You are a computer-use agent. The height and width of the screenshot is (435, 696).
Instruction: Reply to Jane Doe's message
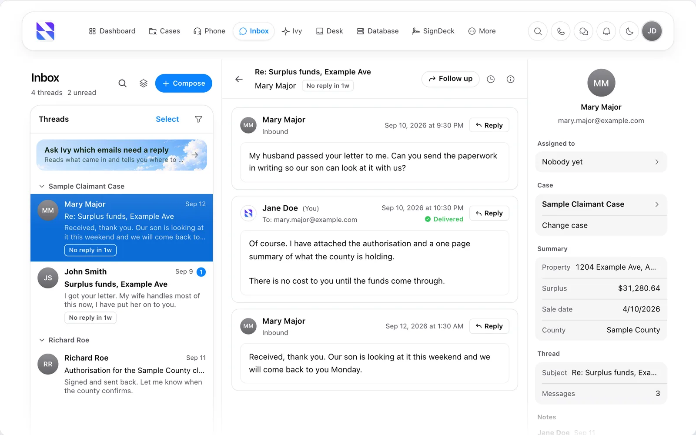[489, 213]
